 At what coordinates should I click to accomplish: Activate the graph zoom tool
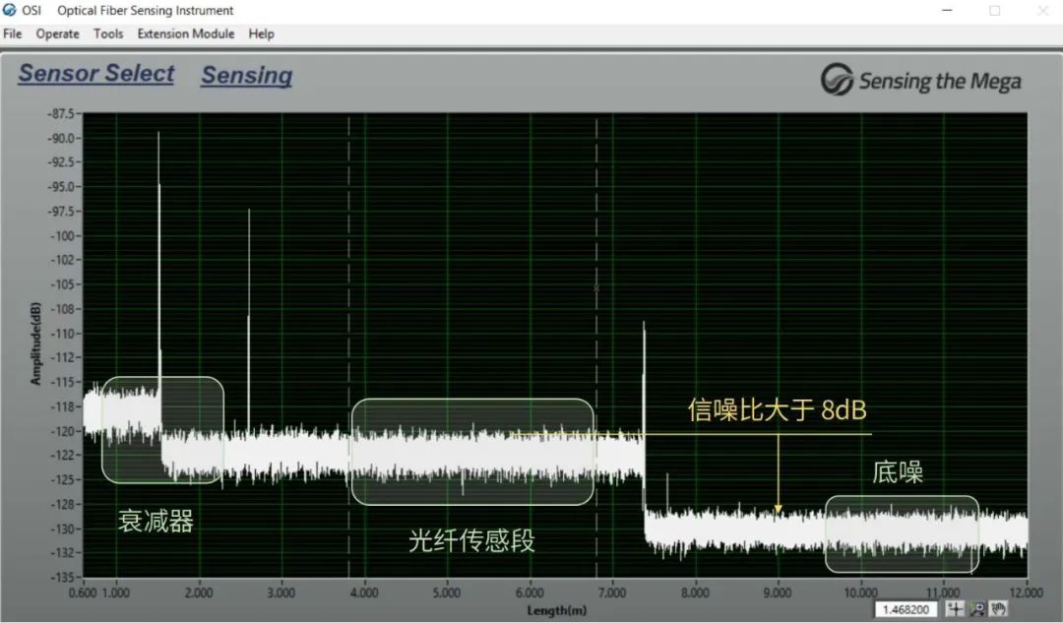(977, 609)
